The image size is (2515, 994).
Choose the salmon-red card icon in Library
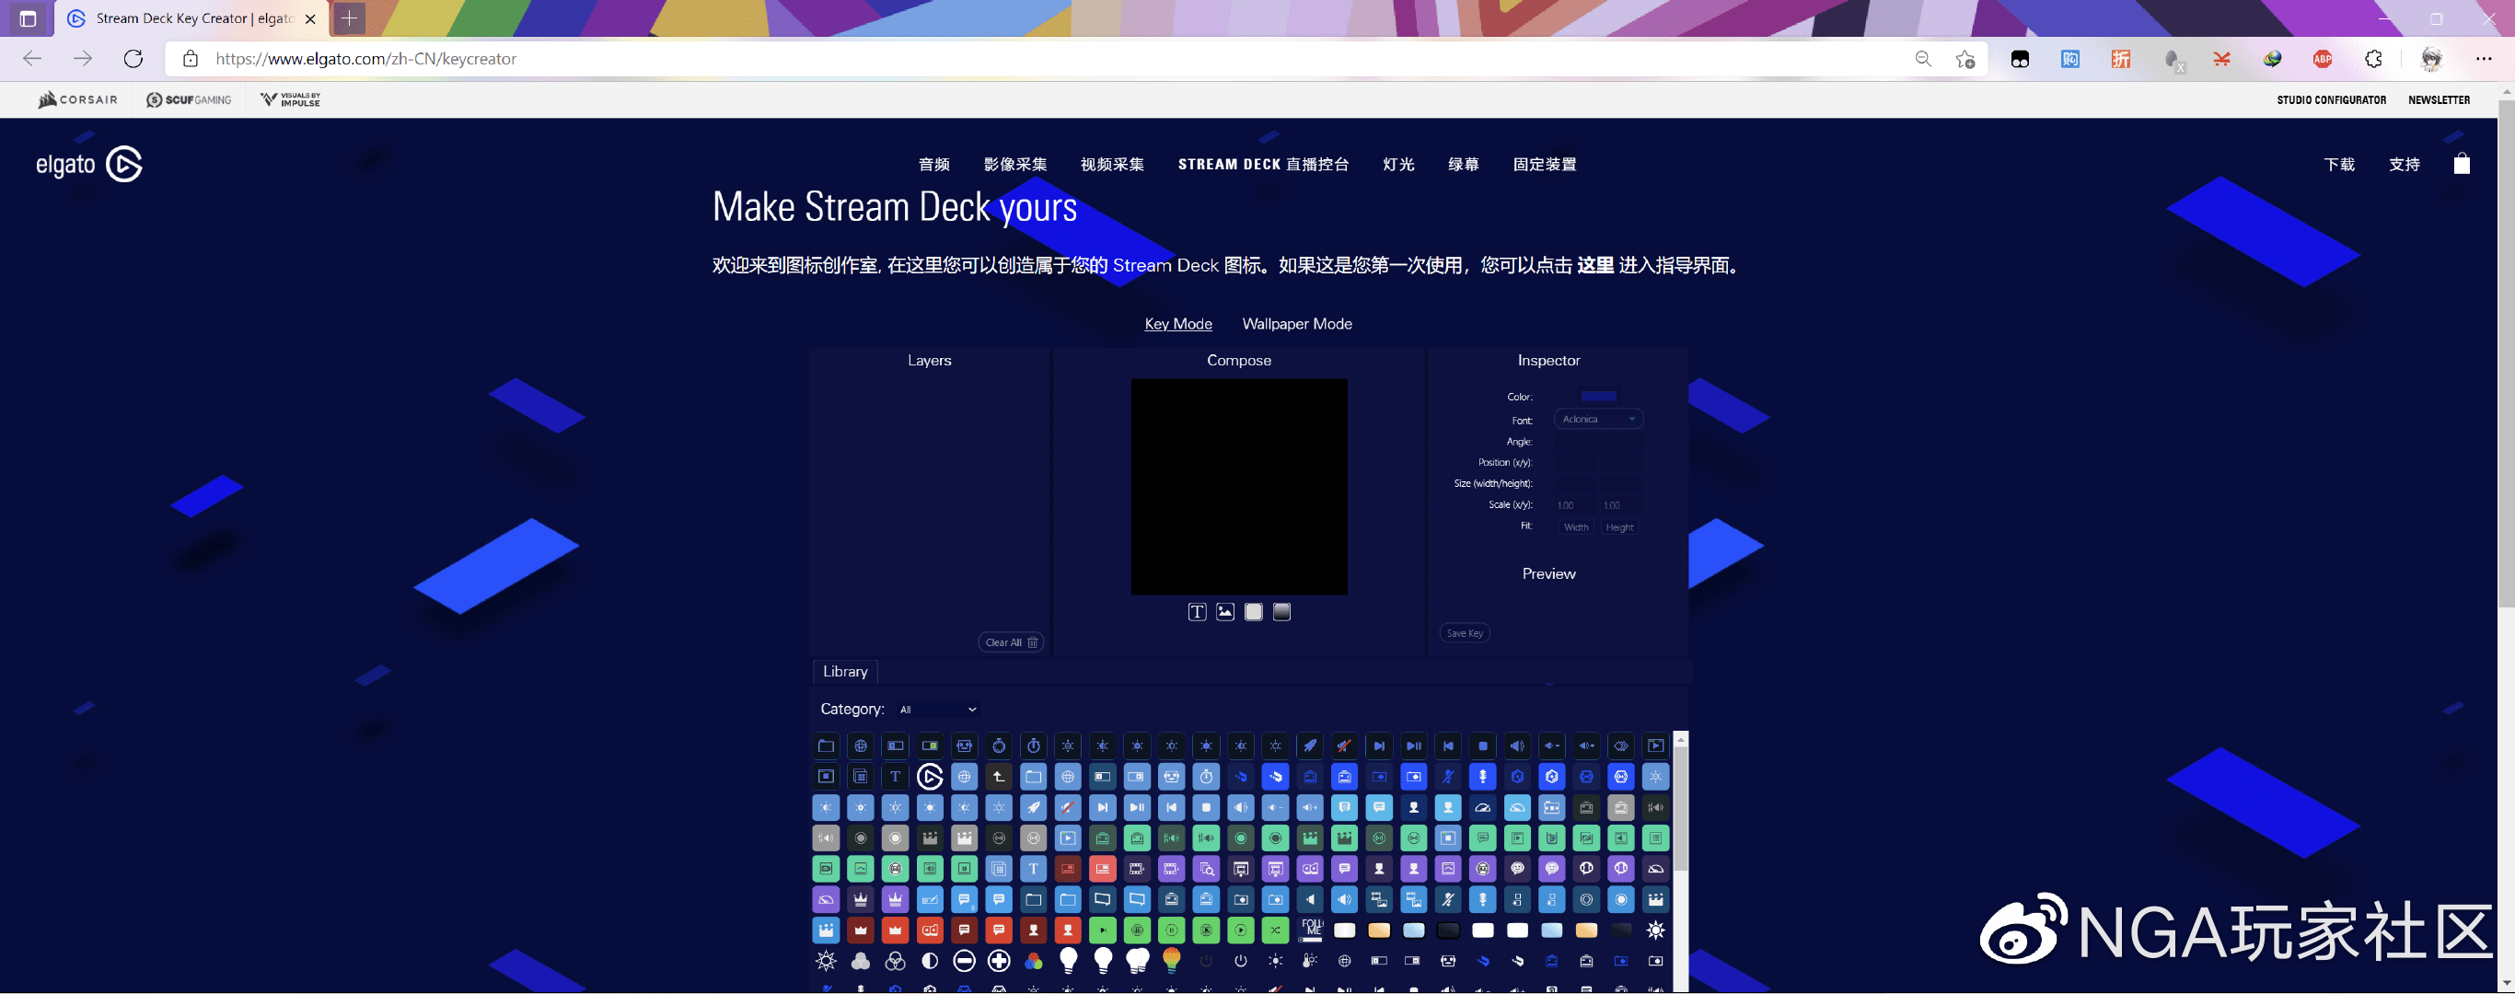[x=1102, y=869]
